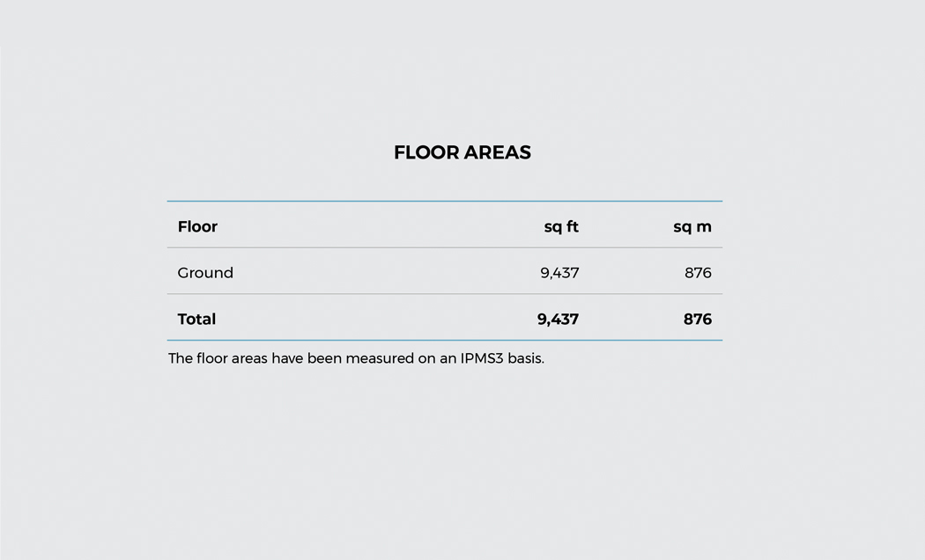Click the bold Total 876 value

(698, 319)
